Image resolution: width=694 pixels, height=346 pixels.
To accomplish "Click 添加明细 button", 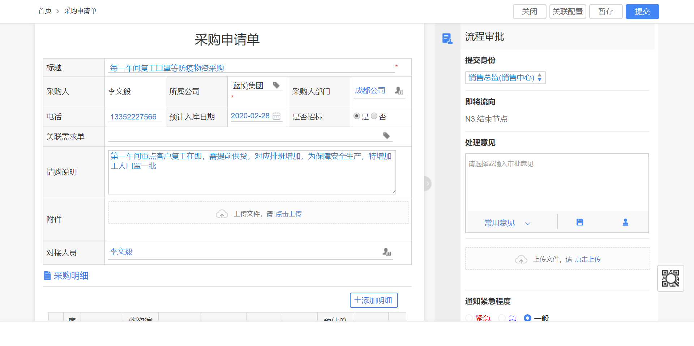I will (x=374, y=300).
